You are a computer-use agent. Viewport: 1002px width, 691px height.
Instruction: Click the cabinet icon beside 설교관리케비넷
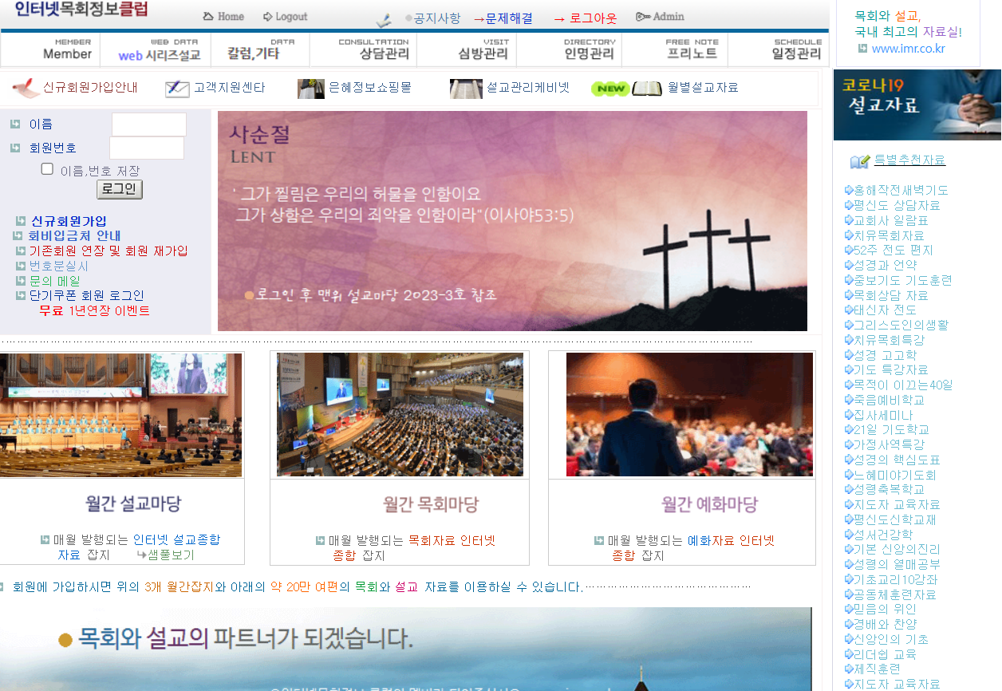(466, 88)
